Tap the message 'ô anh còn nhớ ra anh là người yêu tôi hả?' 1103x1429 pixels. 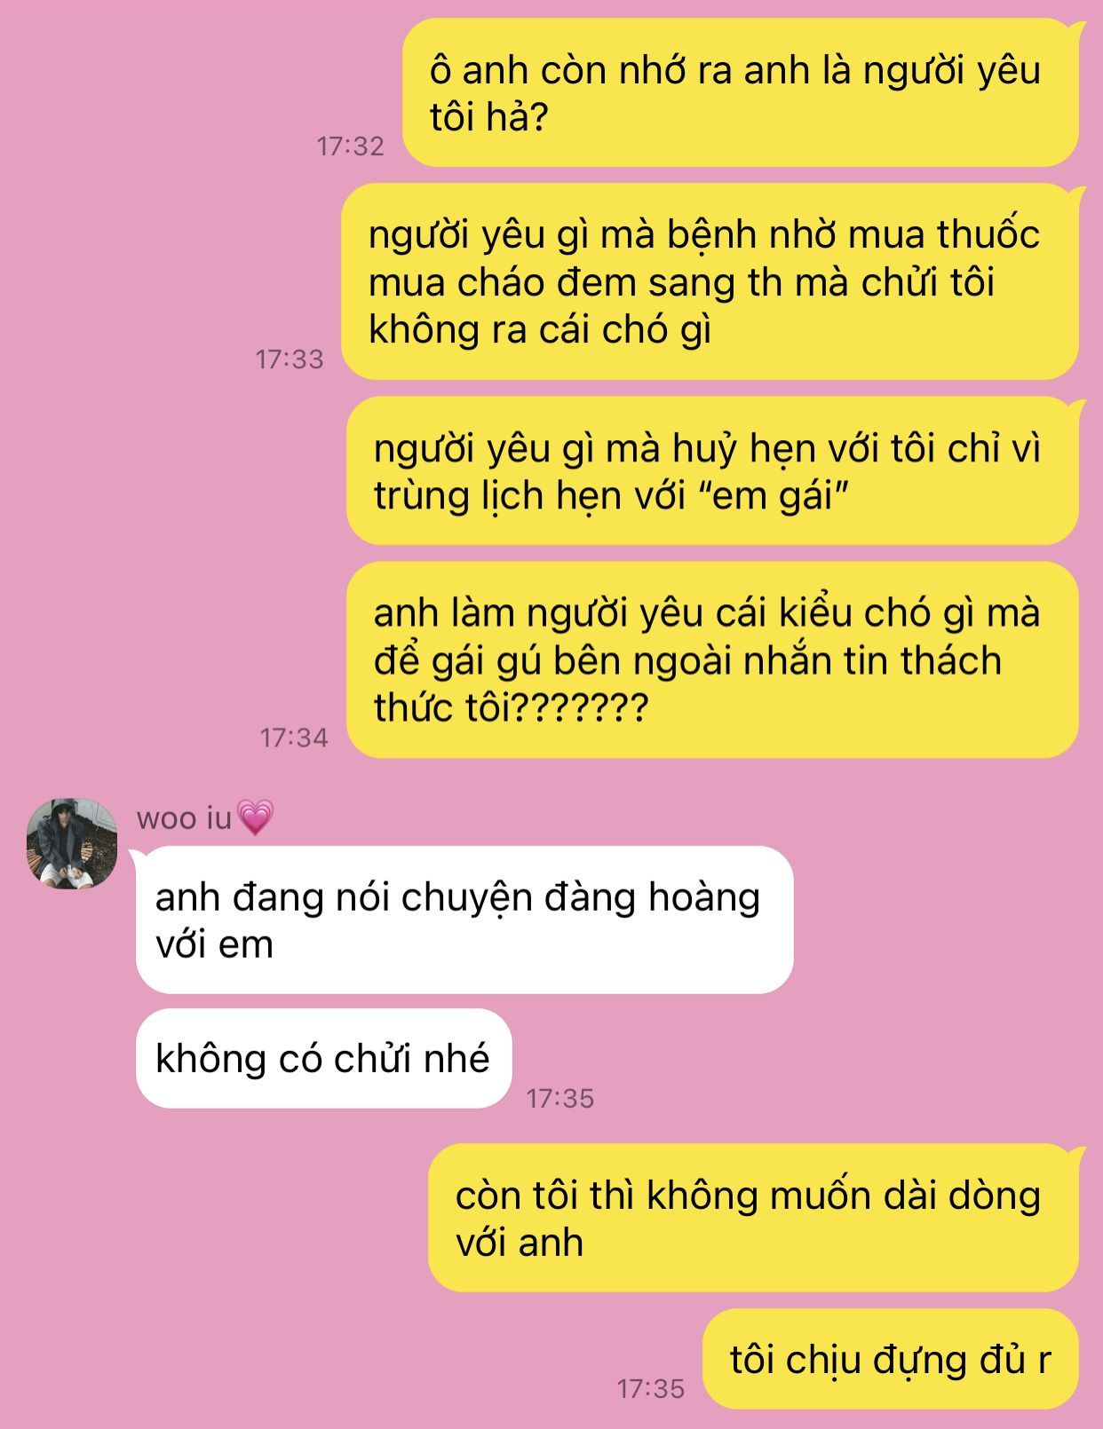[741, 92]
